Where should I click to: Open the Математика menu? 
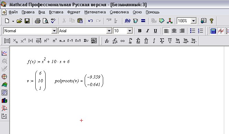pyautogui.click(x=95, y=12)
